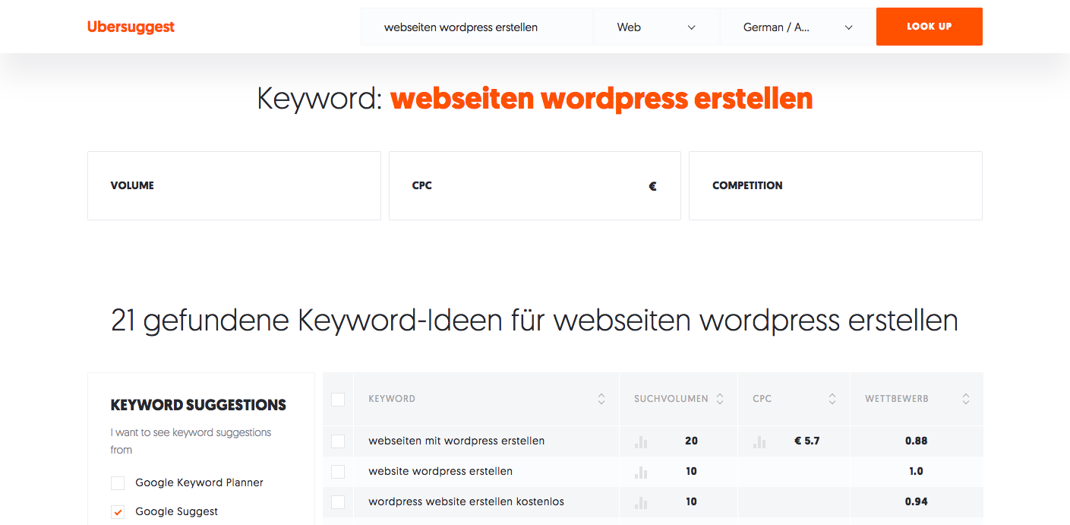
Task: Enable the Google Keyword Planner checkbox
Action: click(x=118, y=483)
